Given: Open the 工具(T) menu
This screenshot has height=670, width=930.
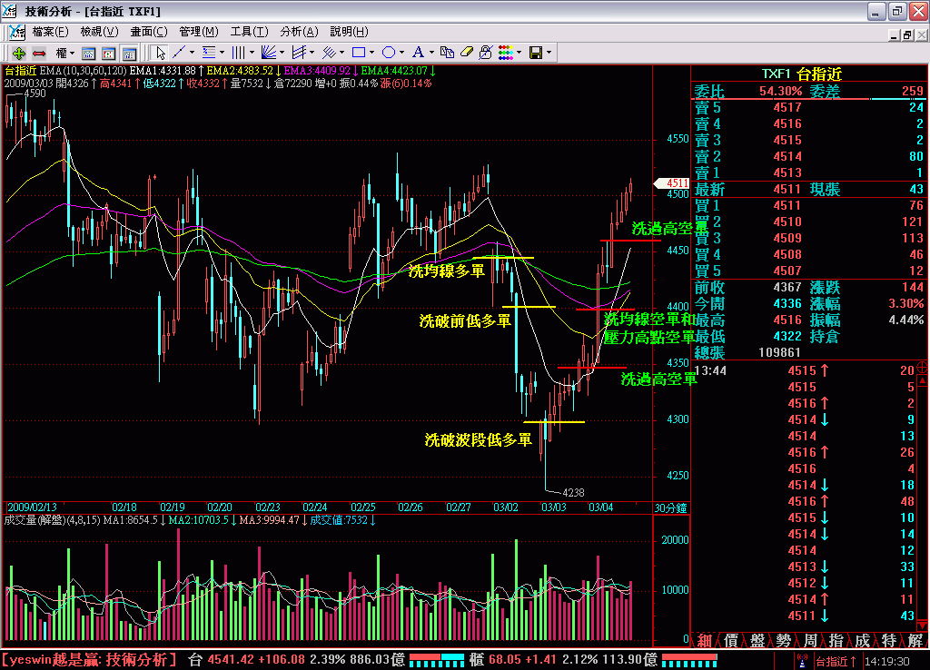Looking at the screenshot, I should coord(249,32).
